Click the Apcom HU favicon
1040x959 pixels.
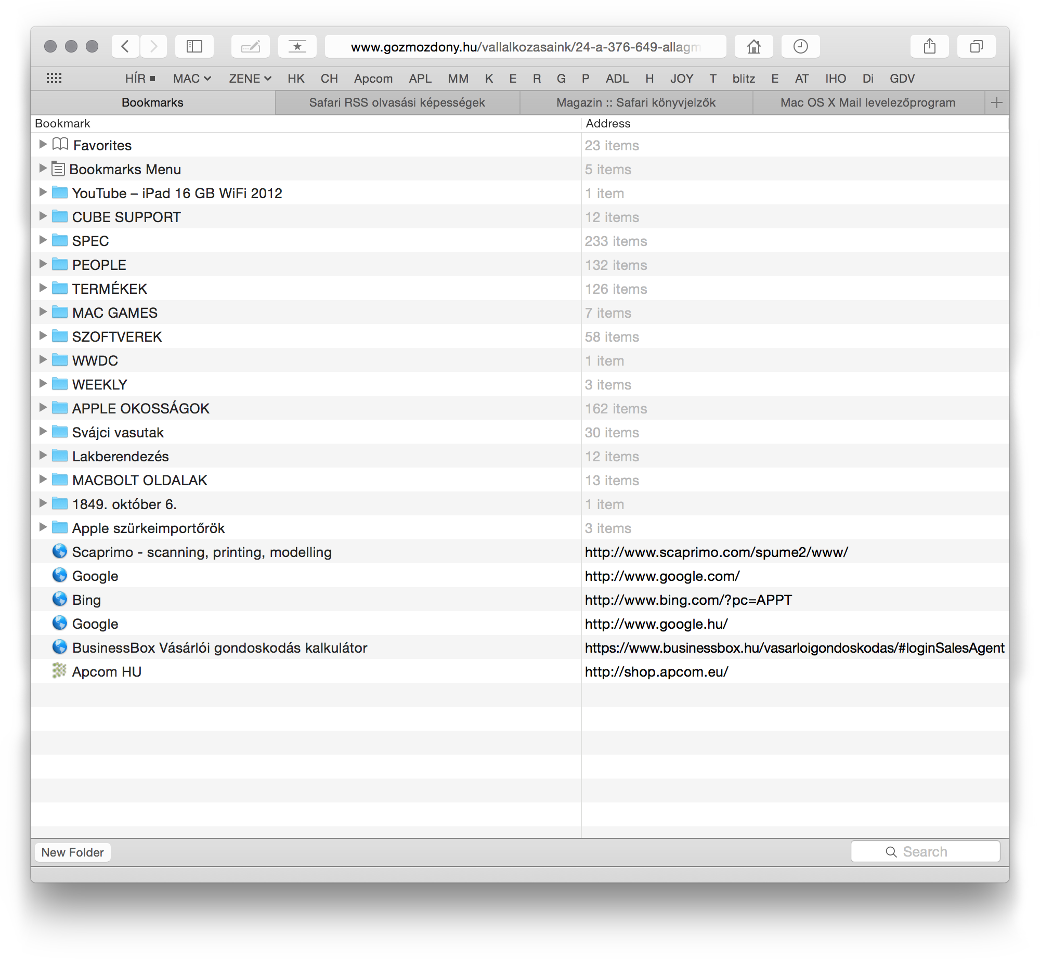(x=59, y=671)
